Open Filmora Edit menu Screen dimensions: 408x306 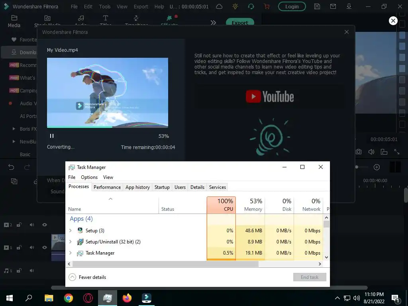tap(88, 6)
